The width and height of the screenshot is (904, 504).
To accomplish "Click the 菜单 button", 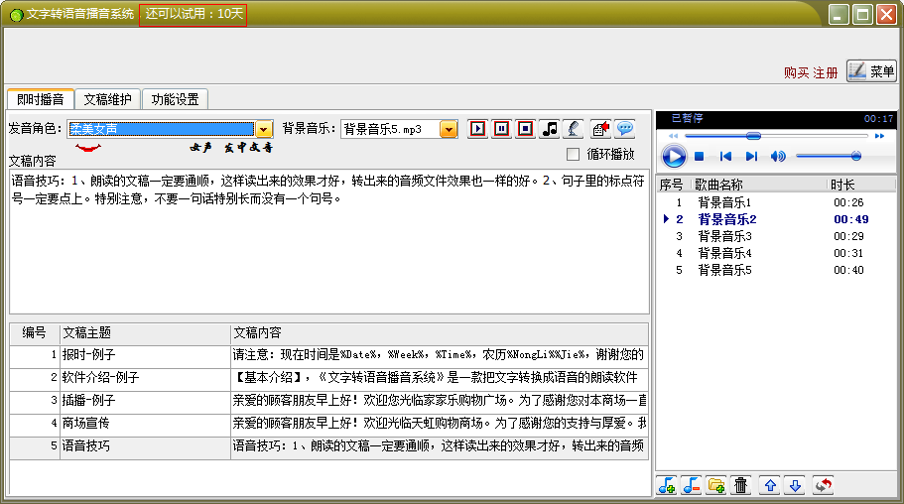I will click(x=871, y=71).
